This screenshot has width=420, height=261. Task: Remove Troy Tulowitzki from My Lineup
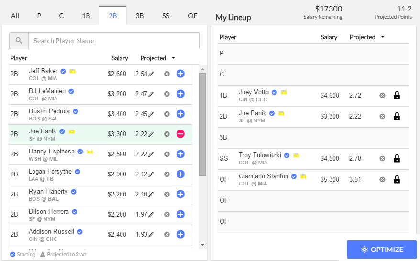pos(383,159)
